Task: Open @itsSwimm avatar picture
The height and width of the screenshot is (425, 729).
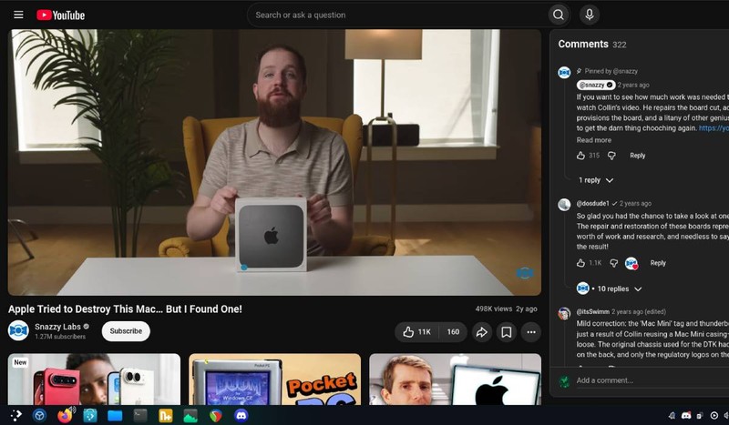Action: [564, 314]
